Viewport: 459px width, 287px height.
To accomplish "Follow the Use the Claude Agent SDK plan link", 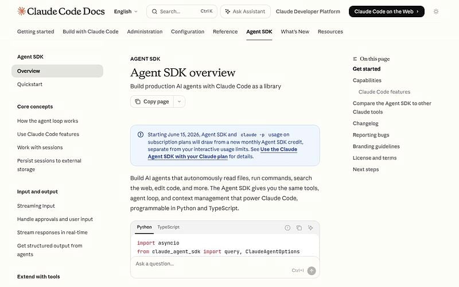I will (223, 153).
